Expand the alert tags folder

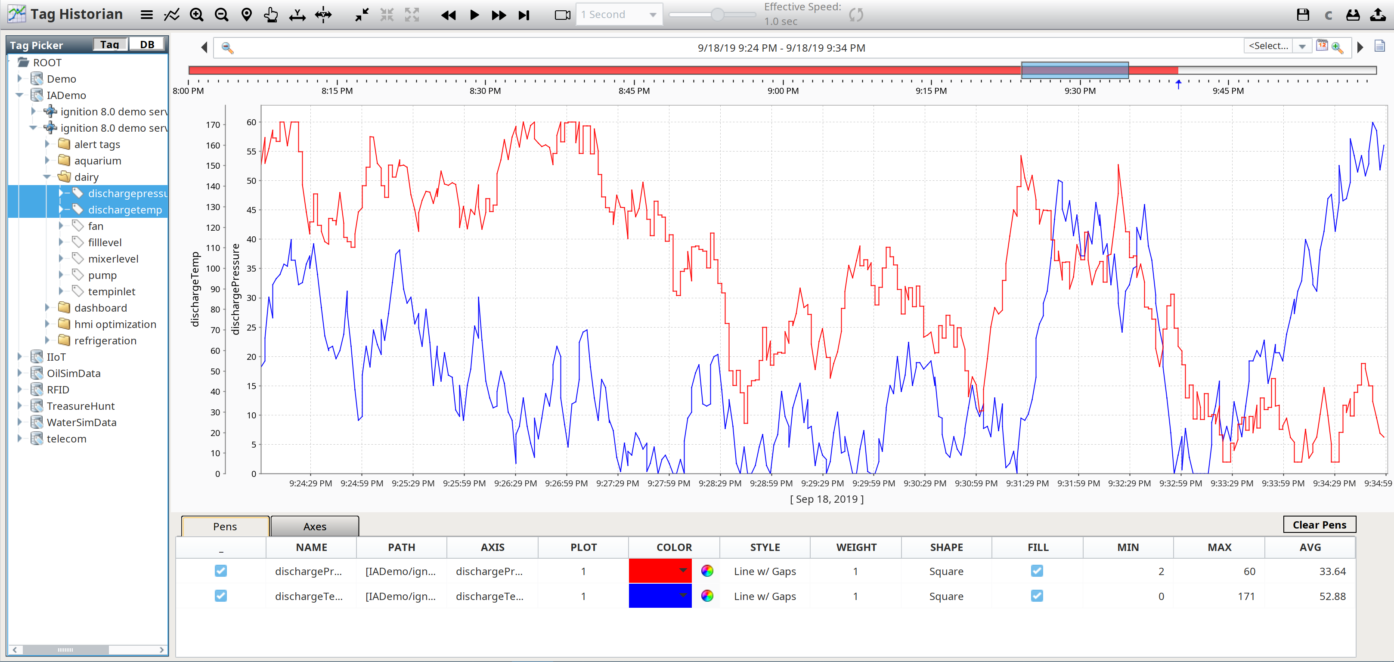tap(47, 144)
